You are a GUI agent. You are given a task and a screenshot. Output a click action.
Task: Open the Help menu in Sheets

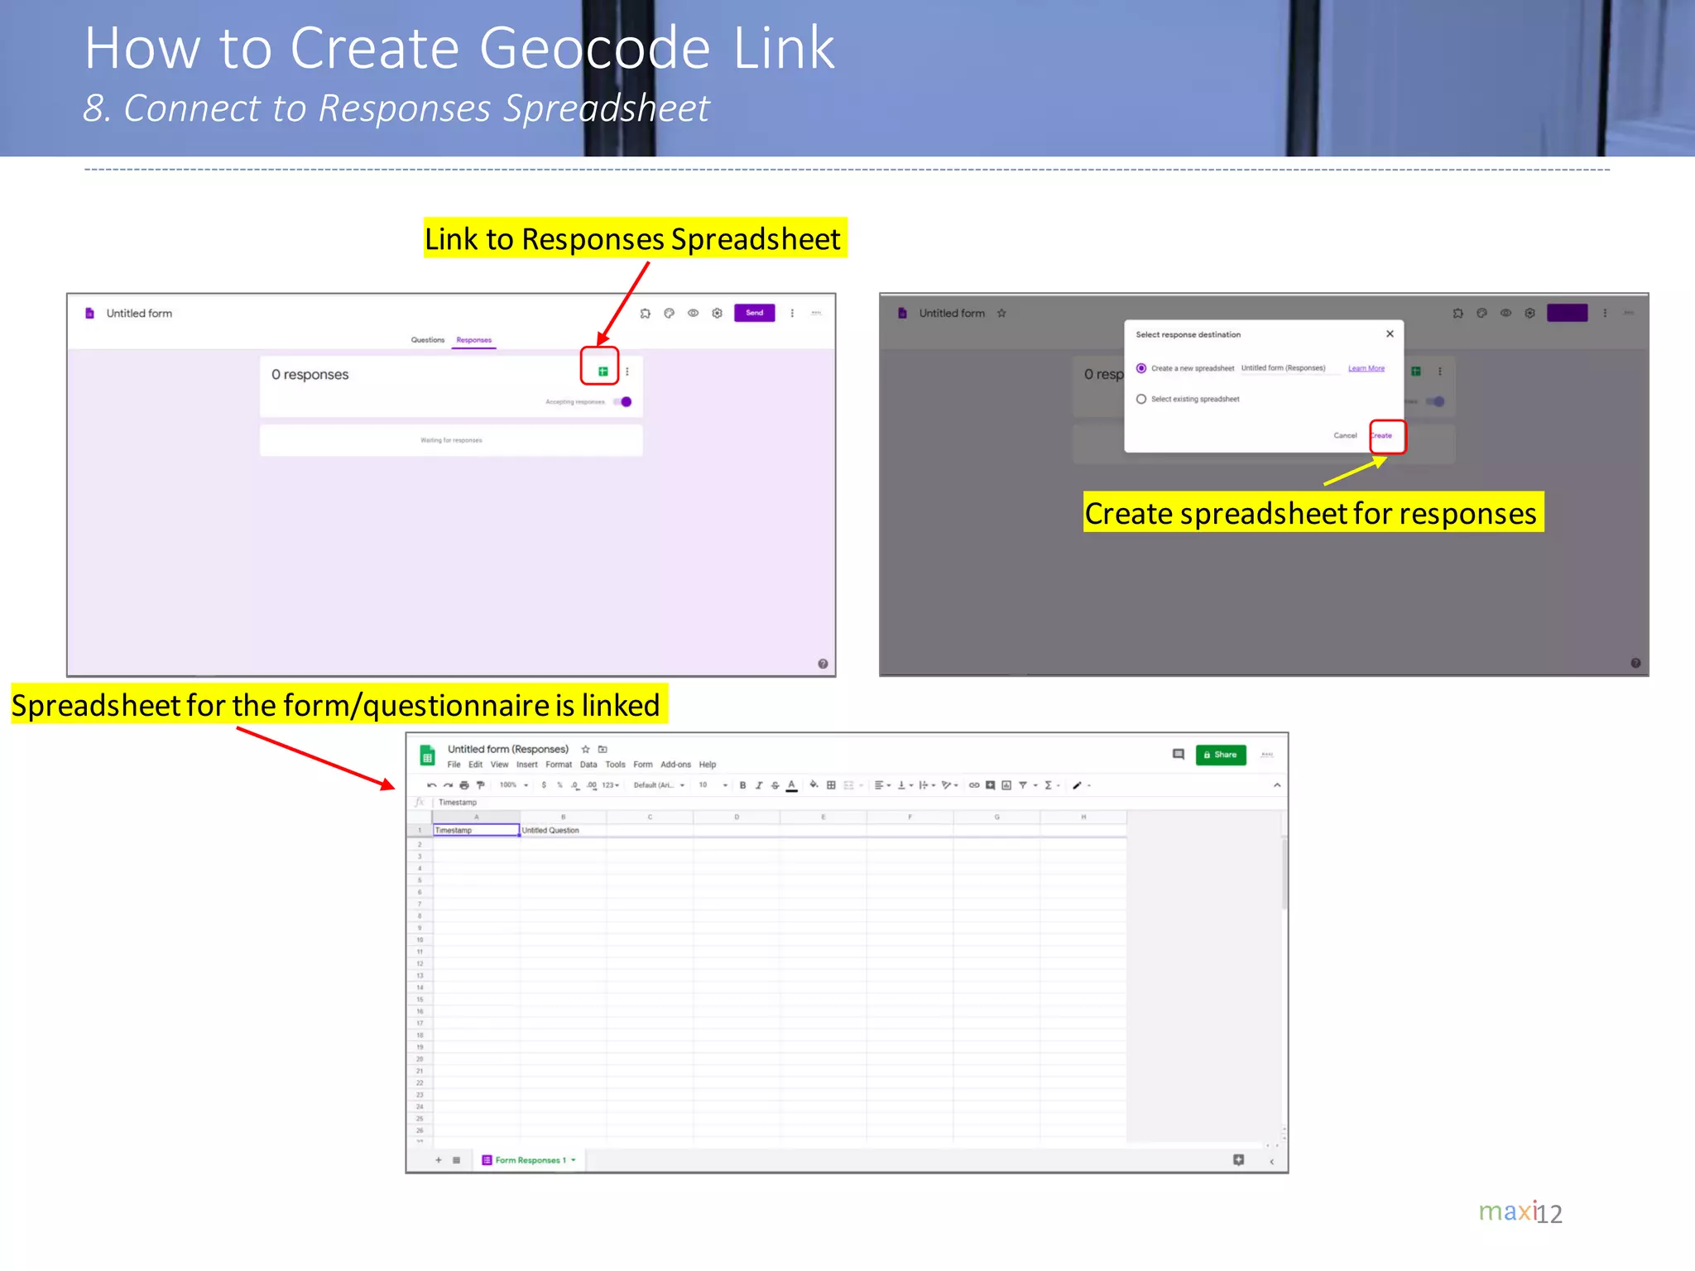coord(708,765)
